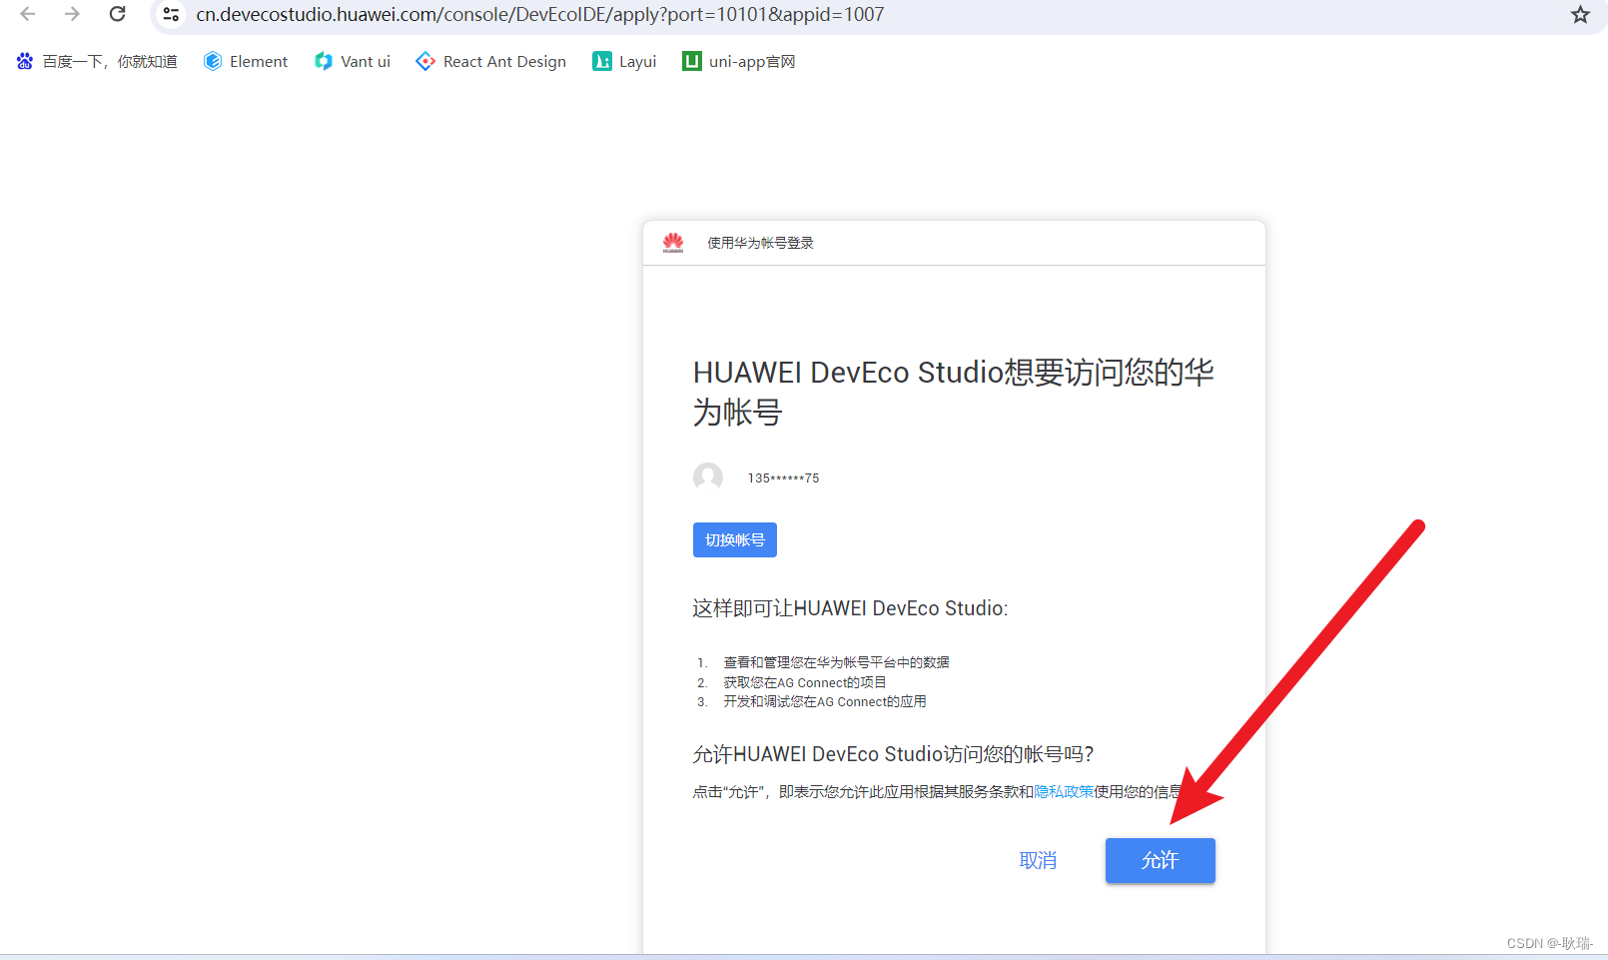Click the Huawei logo in dialog header
This screenshot has width=1608, height=960.
673,243
